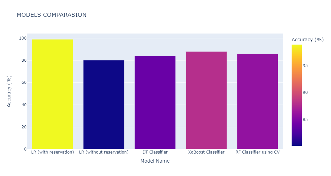The height and width of the screenshot is (176, 331).
Task: Click the RF Classifier using CV bar
Action: [257, 101]
